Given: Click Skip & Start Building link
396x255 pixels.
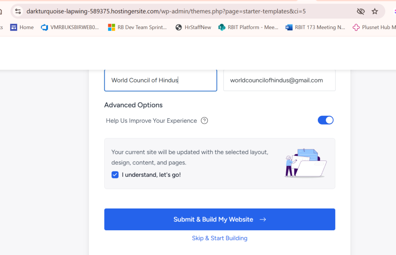Looking at the screenshot, I should point(220,238).
